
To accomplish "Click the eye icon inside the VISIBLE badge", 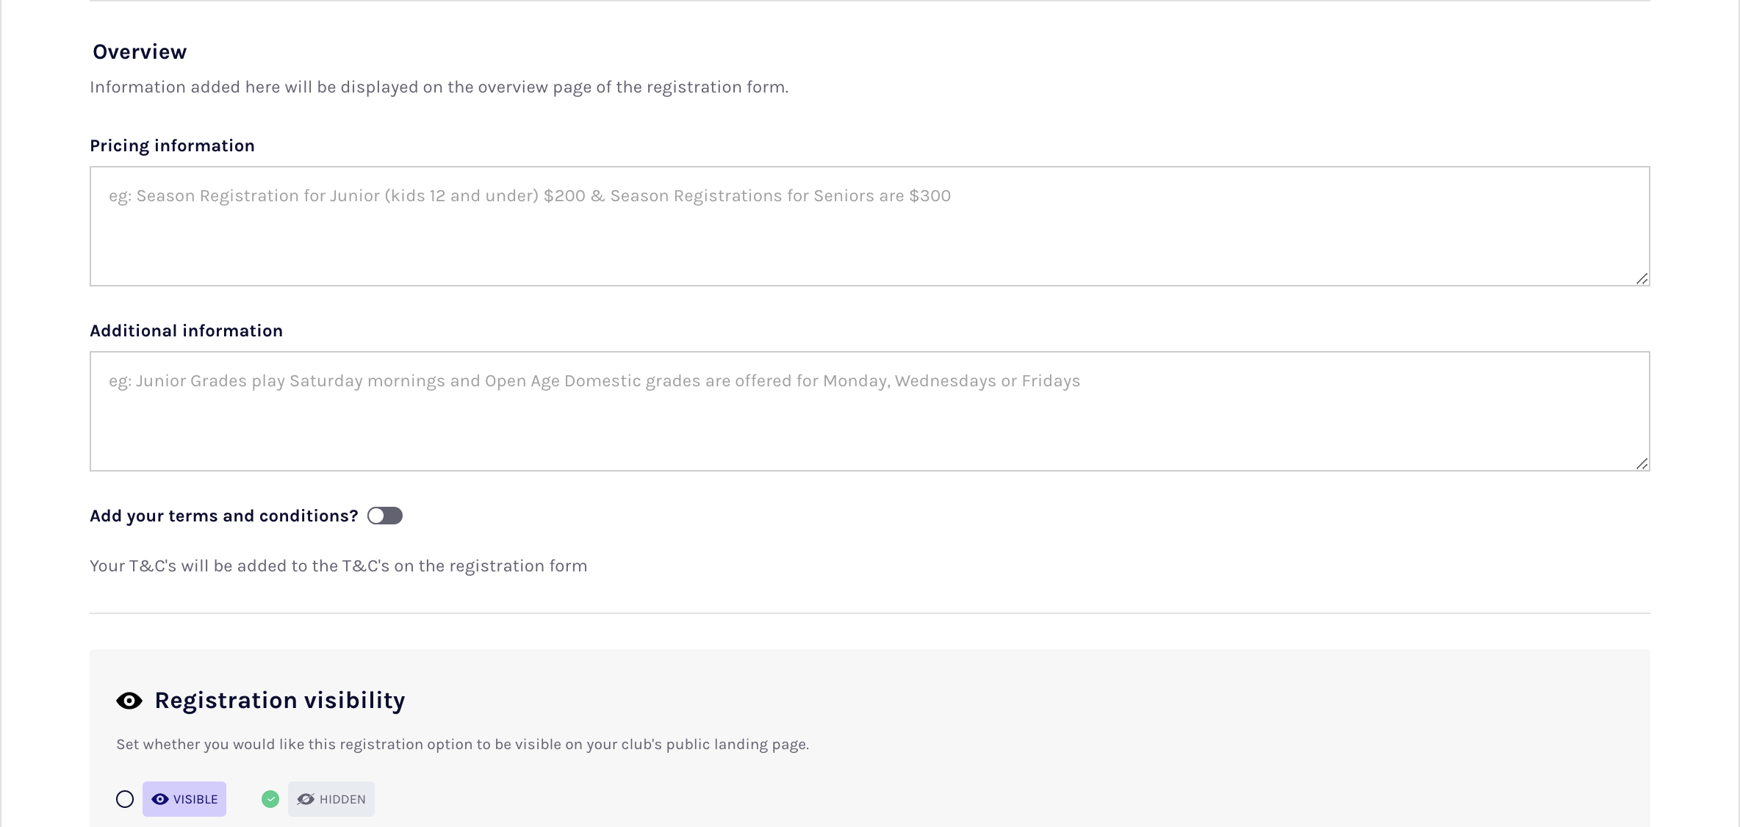I will point(160,799).
